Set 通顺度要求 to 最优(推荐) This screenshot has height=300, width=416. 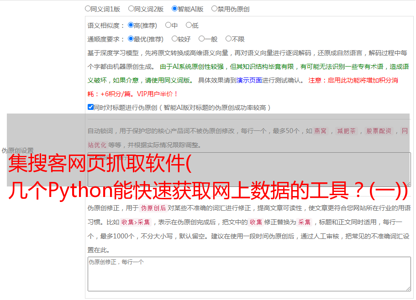tap(131, 39)
